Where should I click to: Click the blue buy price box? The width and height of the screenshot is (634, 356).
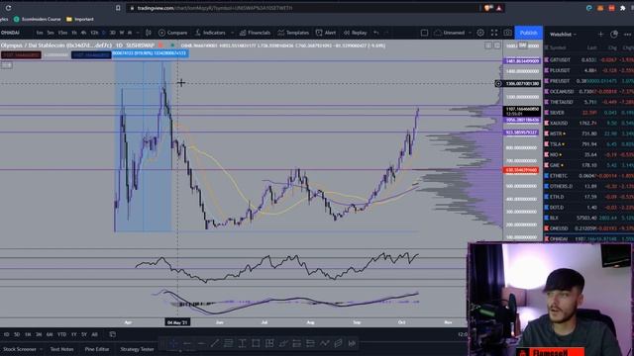tap(91, 55)
